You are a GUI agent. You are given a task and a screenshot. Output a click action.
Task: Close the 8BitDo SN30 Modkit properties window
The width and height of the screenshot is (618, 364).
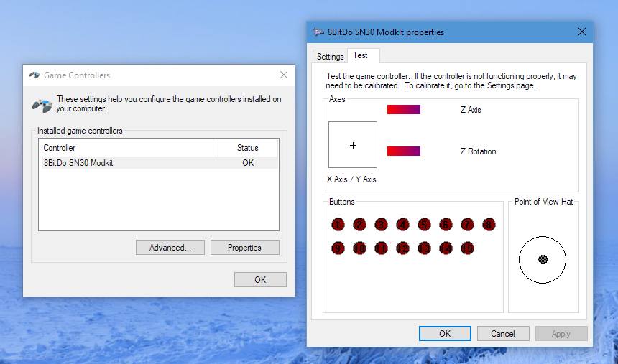(x=582, y=32)
